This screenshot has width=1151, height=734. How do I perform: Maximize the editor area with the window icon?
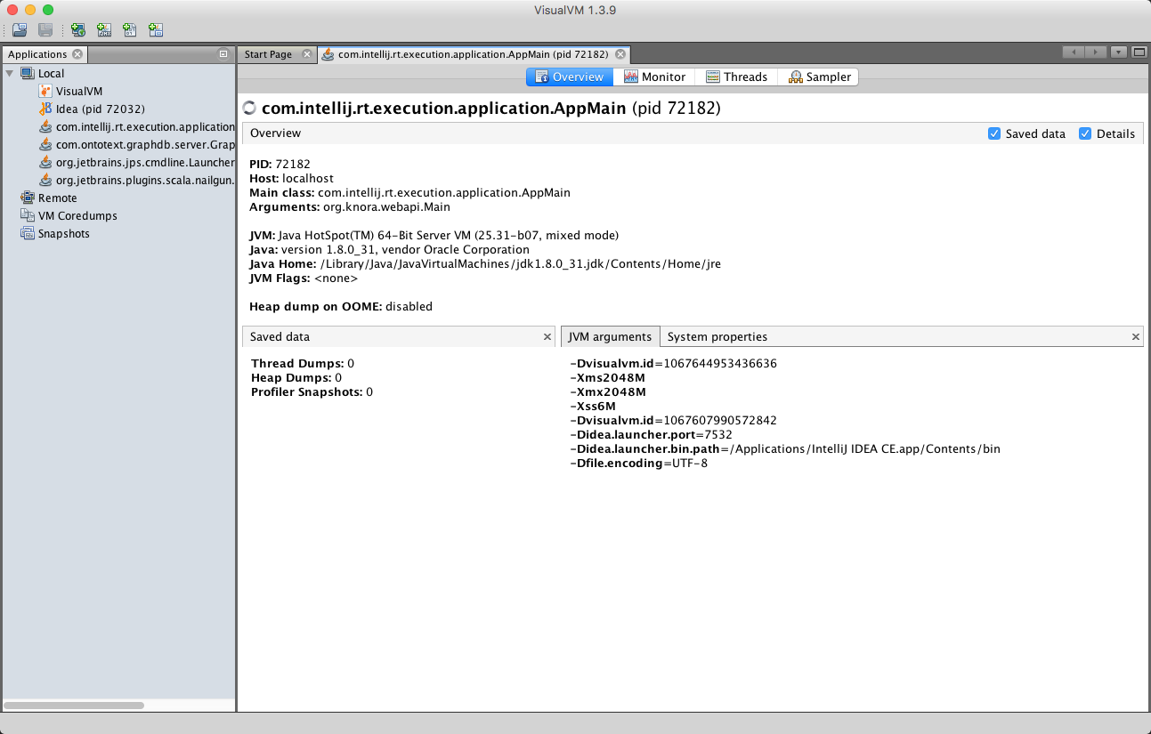[x=1139, y=52]
